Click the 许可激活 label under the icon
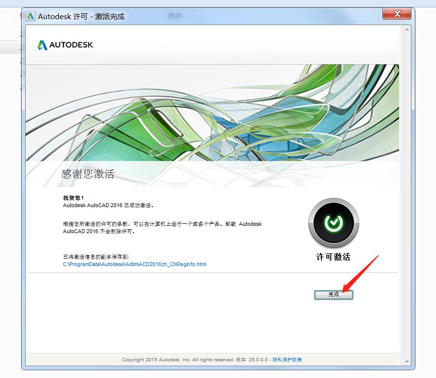This screenshot has width=436, height=378. pyautogui.click(x=333, y=257)
